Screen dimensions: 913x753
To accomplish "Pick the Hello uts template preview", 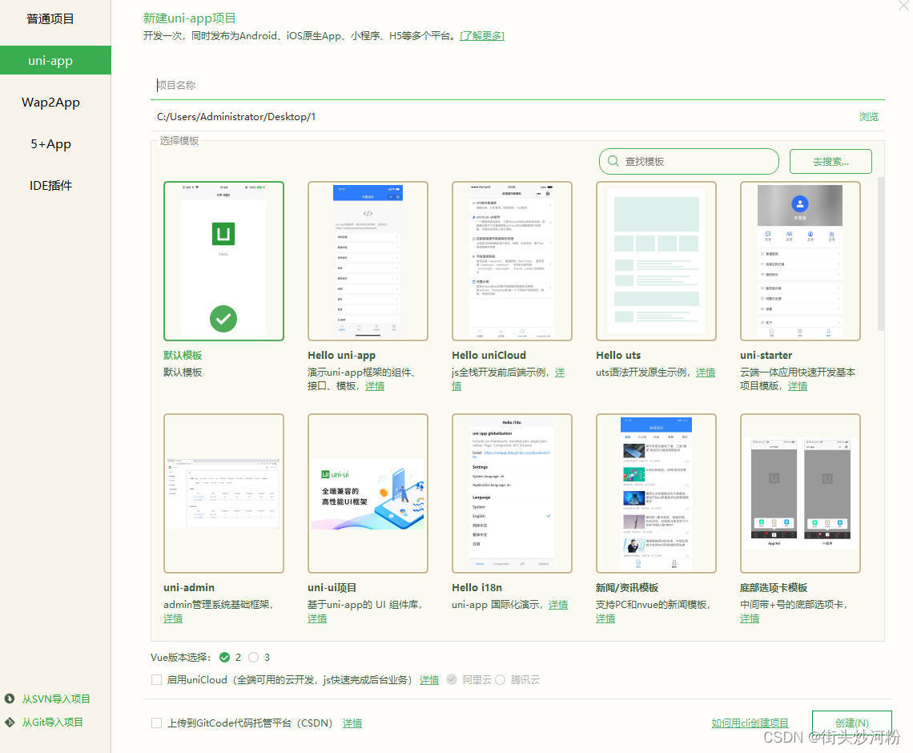I will pos(656,261).
